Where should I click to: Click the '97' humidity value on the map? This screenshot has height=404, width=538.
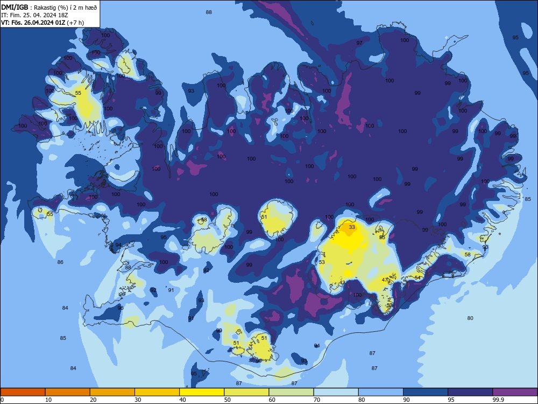pyautogui.click(x=359, y=43)
